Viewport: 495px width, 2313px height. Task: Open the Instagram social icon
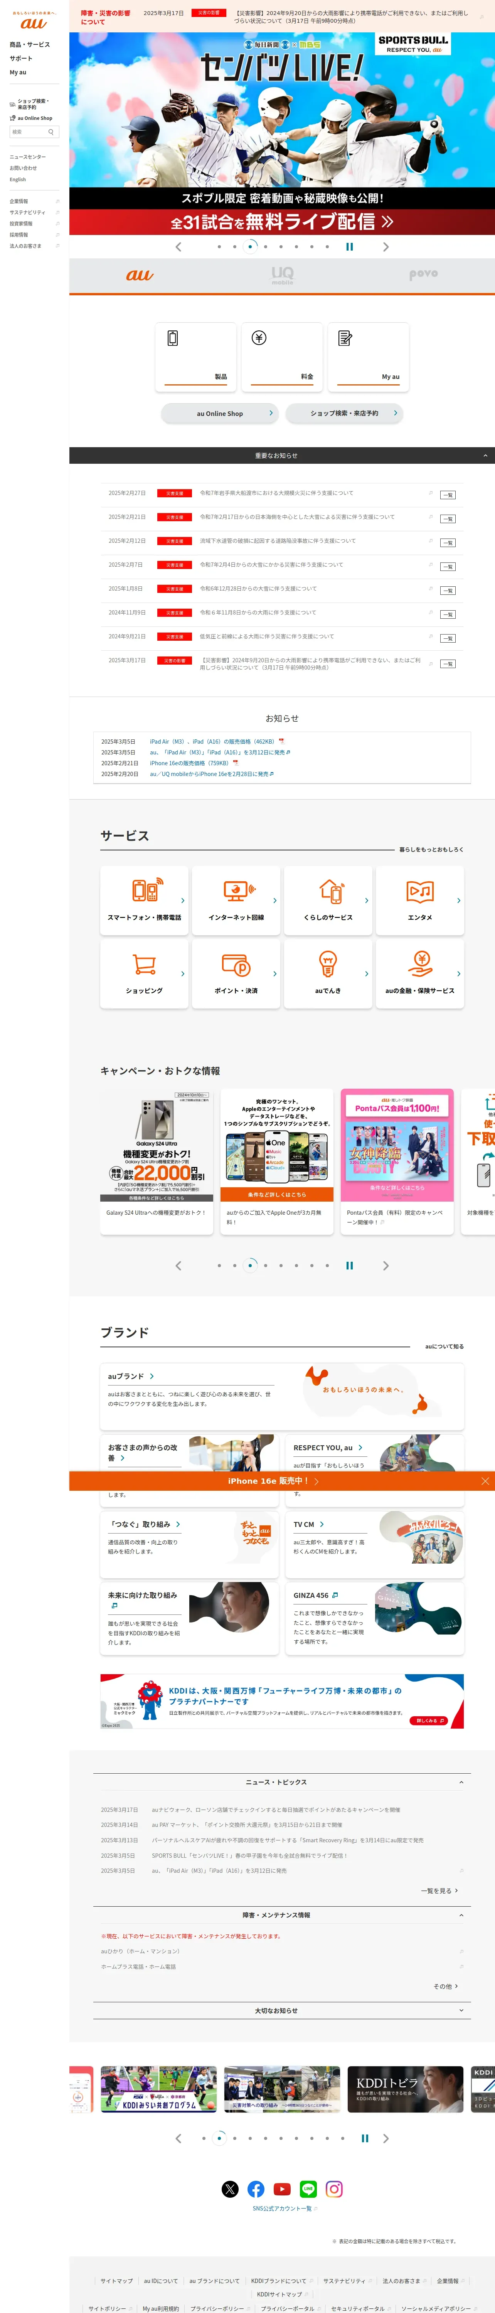[x=334, y=2189]
